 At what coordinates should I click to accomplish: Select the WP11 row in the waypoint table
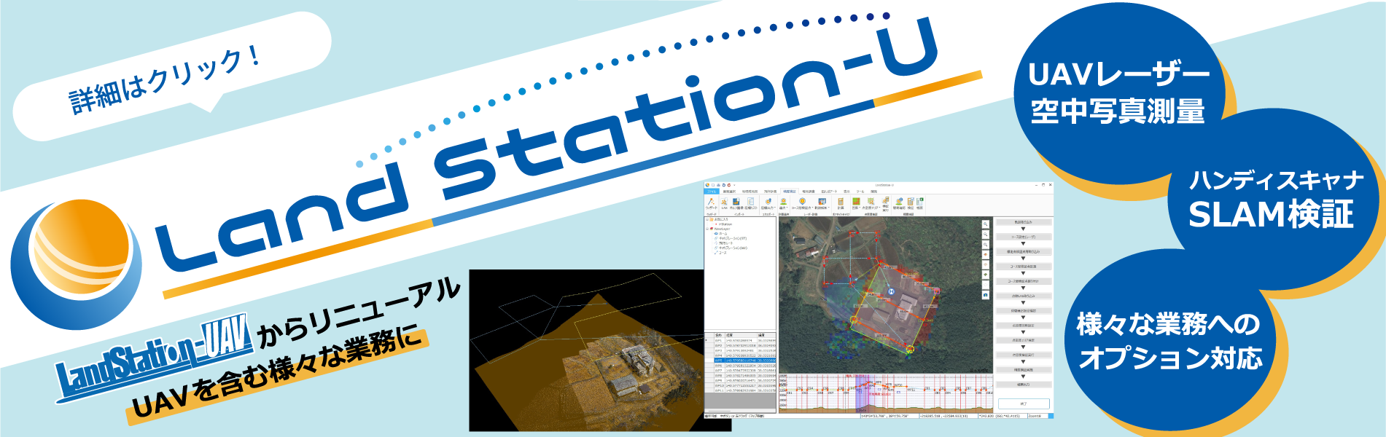[740, 390]
